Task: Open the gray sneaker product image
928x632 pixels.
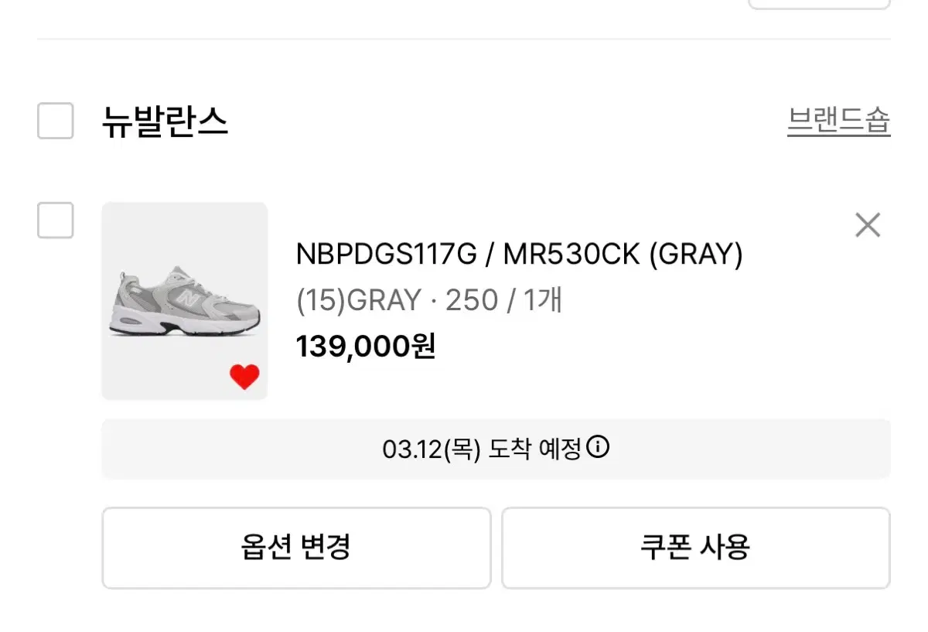Action: pyautogui.click(x=185, y=301)
